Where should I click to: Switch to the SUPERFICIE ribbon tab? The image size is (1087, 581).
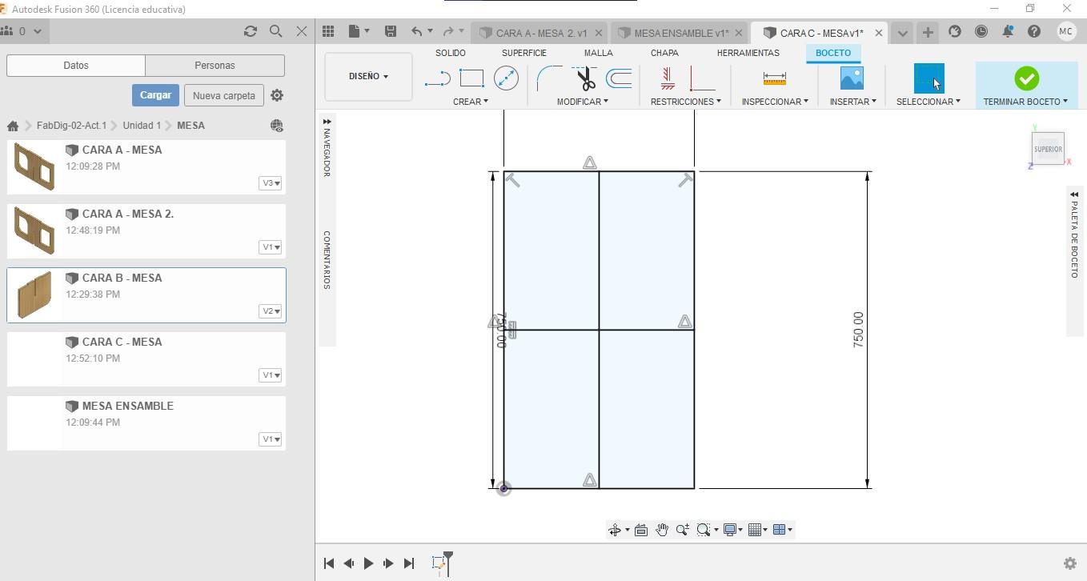(x=523, y=53)
